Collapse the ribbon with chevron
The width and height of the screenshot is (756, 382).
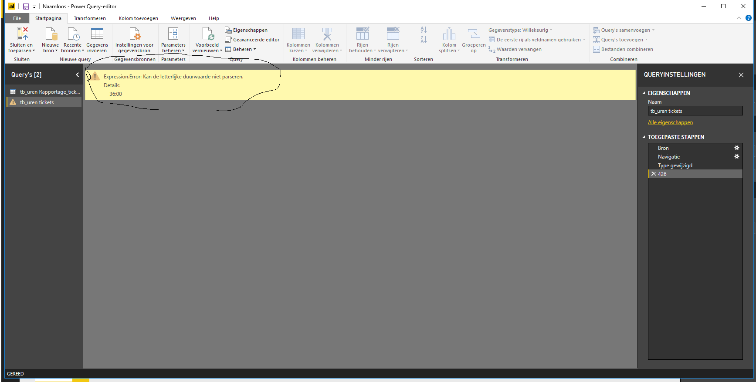pyautogui.click(x=739, y=18)
